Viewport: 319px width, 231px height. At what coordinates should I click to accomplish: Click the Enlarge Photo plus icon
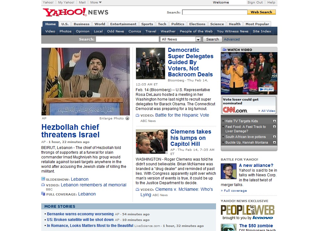coord(127,118)
